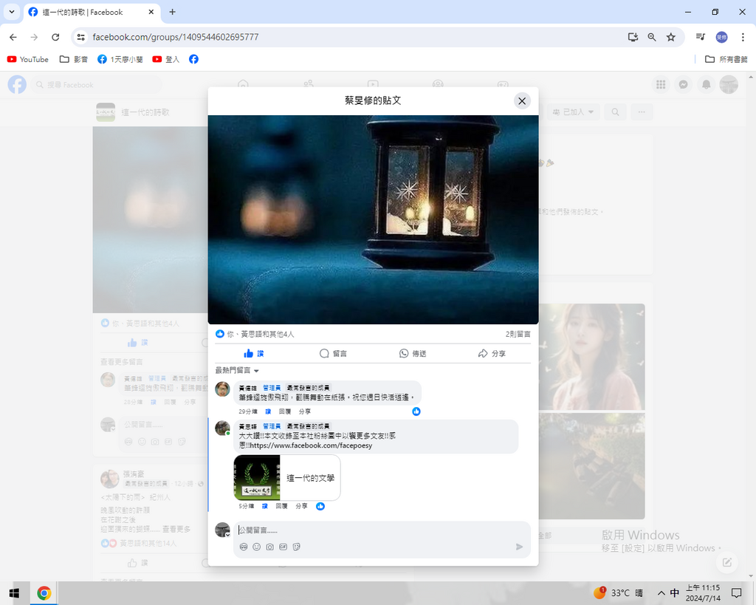Expand the 最熱門留言 sort dropdown

click(237, 370)
